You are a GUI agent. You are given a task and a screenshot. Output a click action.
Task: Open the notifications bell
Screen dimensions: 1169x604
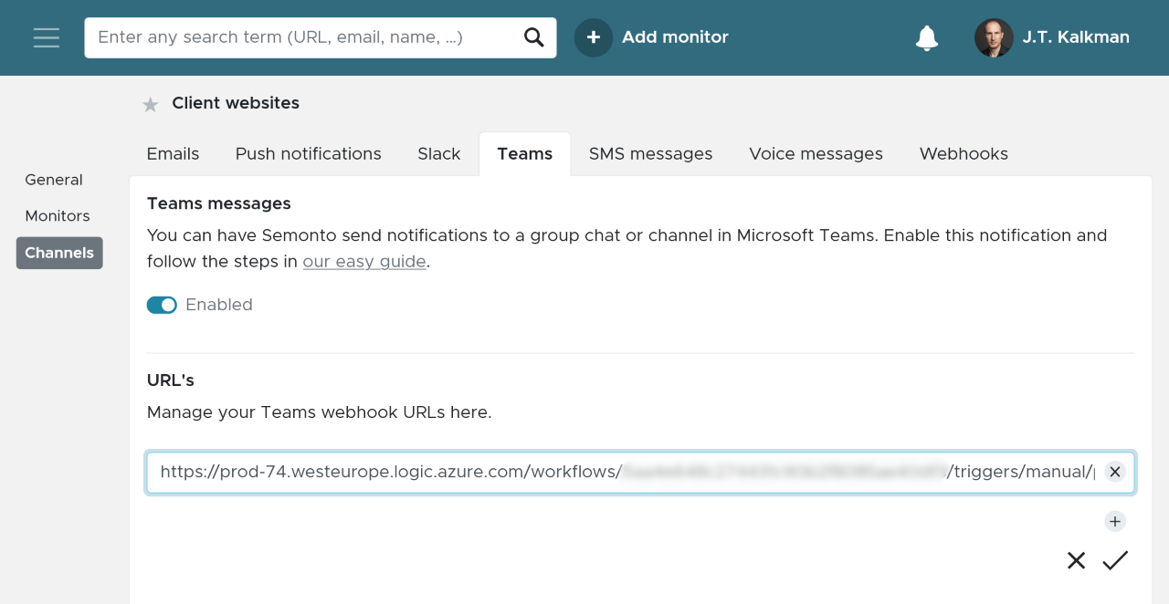927,37
